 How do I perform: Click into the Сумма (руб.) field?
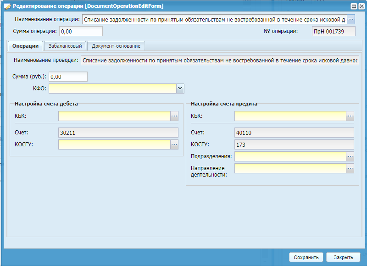(67, 77)
